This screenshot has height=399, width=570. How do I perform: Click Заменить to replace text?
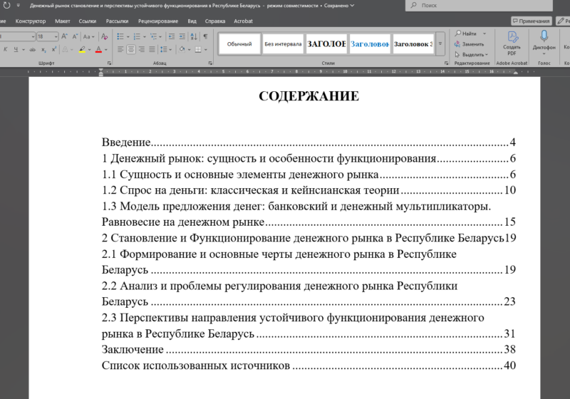[470, 44]
